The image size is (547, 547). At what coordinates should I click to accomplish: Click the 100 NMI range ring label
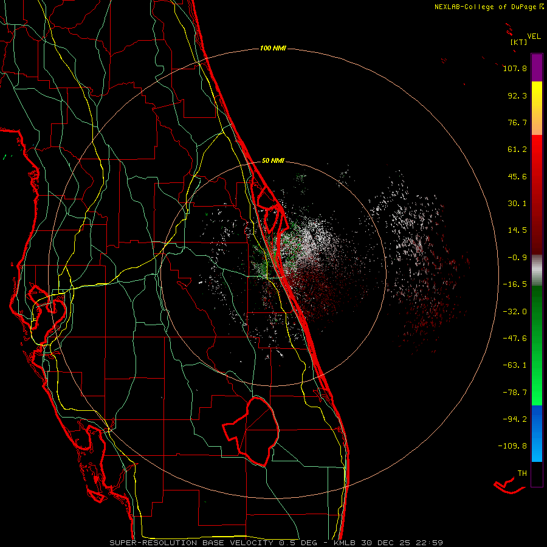273,48
